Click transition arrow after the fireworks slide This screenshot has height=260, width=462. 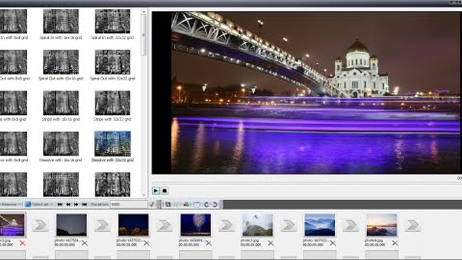[x=227, y=225]
